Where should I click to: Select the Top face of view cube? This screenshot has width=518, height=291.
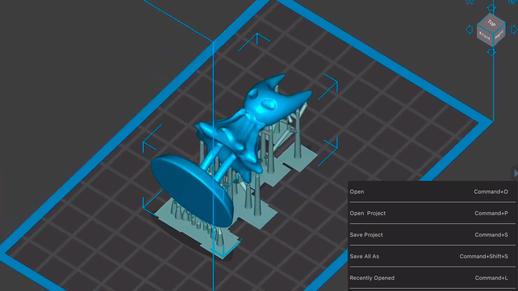492,23
